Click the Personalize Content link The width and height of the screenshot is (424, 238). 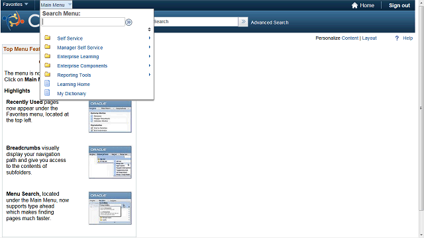point(350,38)
